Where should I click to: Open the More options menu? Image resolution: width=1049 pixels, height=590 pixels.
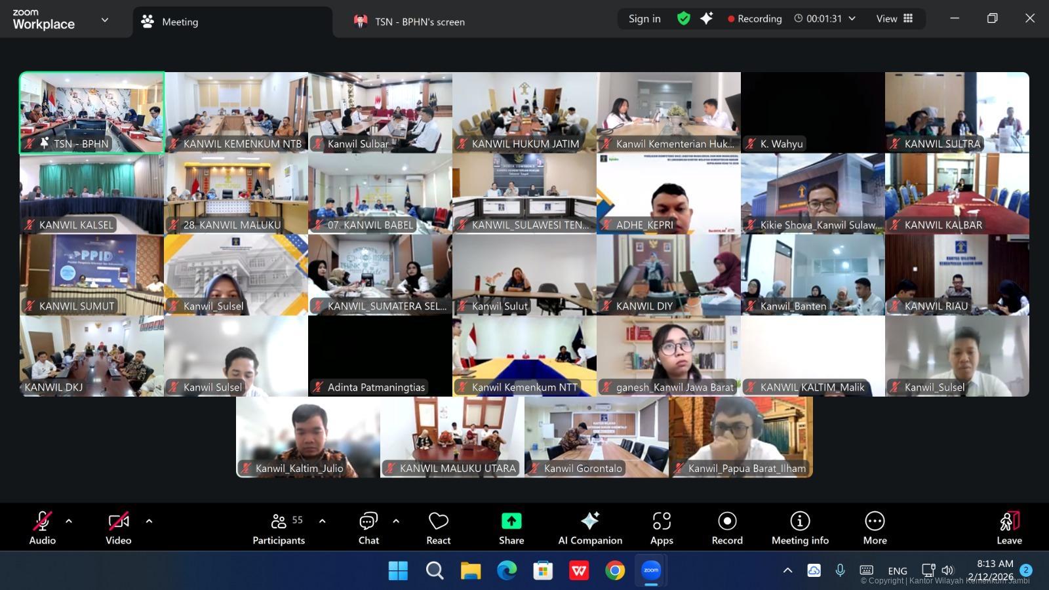875,527
